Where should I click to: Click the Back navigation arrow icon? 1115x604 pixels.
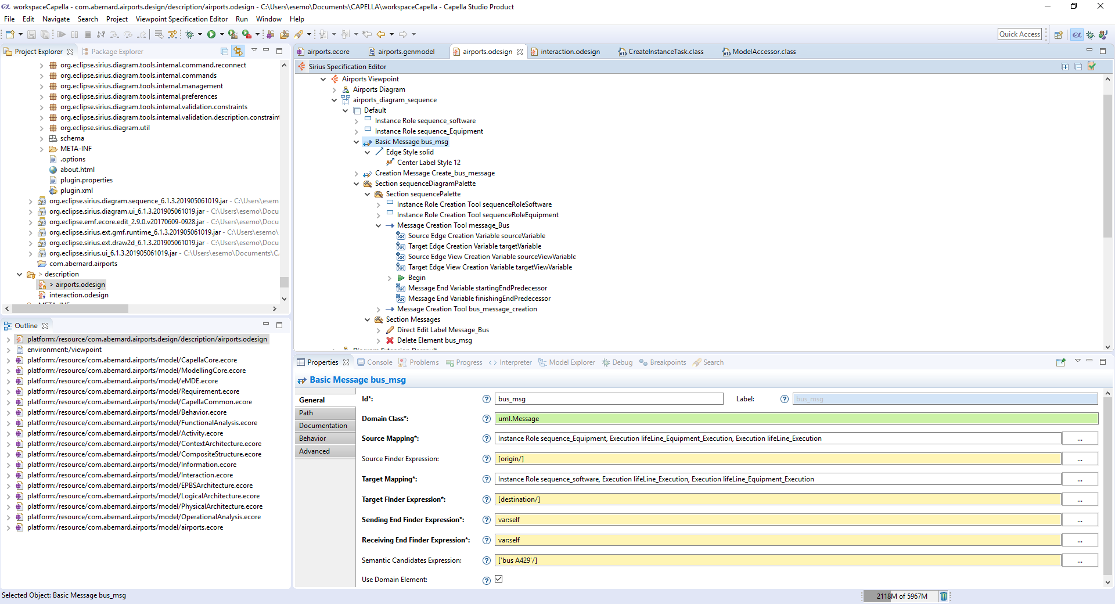(381, 35)
